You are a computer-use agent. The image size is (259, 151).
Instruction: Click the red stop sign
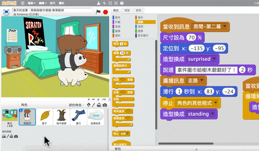point(105,12)
